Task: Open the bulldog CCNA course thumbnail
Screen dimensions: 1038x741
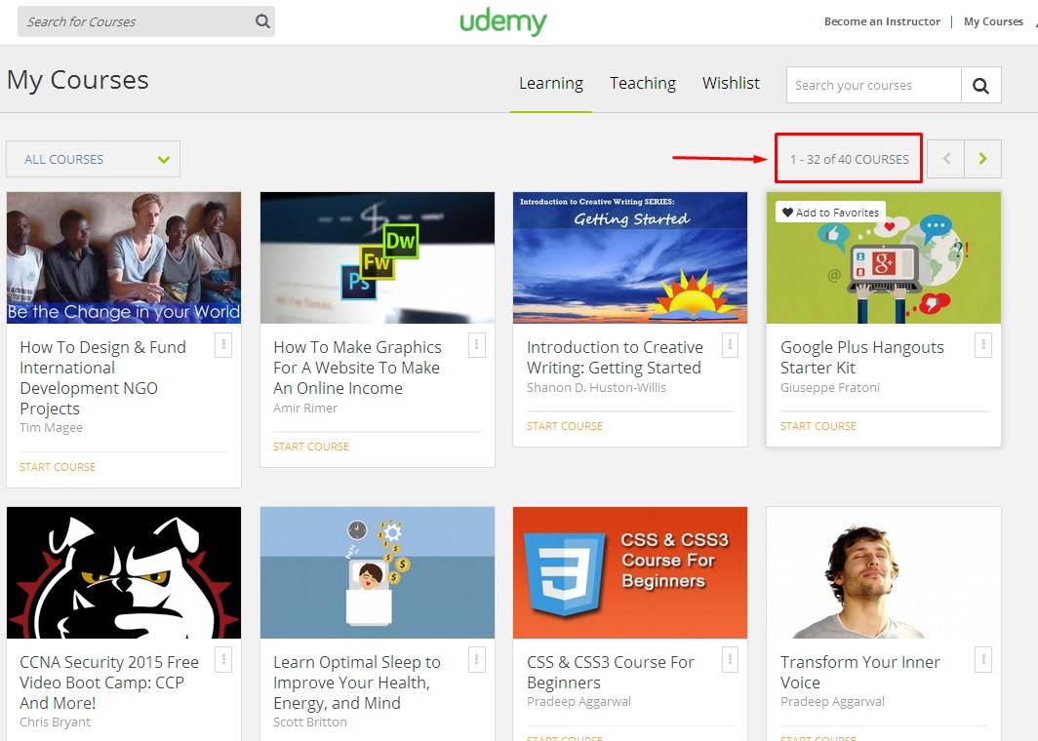Action: coord(124,573)
